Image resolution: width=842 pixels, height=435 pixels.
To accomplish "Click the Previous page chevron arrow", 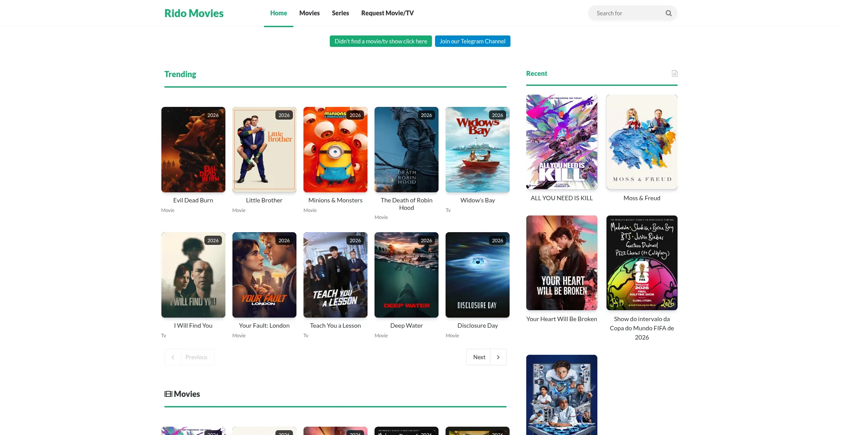I will 173,357.
